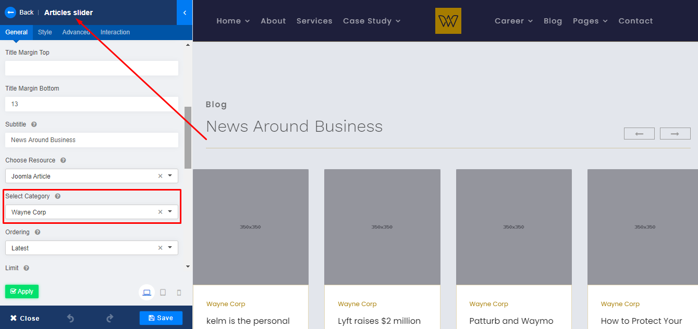This screenshot has width=698, height=329.
Task: Open the Ordering dropdown
Action: (x=170, y=248)
